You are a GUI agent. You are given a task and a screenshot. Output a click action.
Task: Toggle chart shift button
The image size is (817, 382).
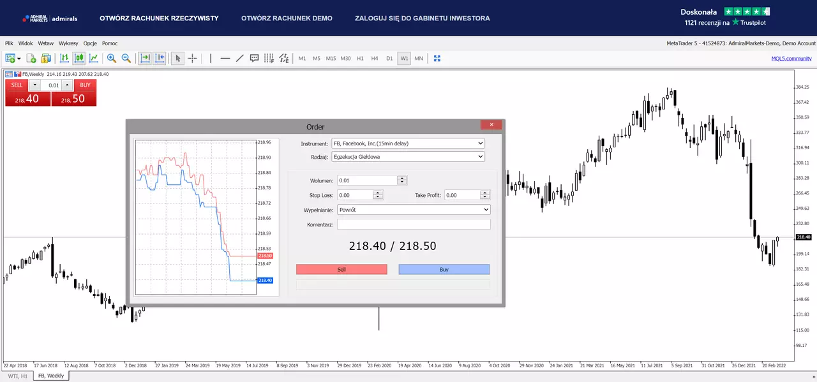pyautogui.click(x=160, y=58)
